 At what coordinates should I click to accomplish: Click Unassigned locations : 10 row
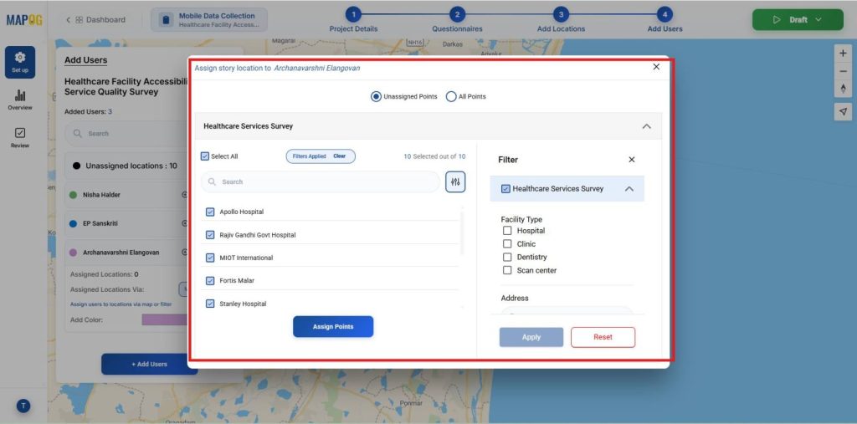pos(127,166)
